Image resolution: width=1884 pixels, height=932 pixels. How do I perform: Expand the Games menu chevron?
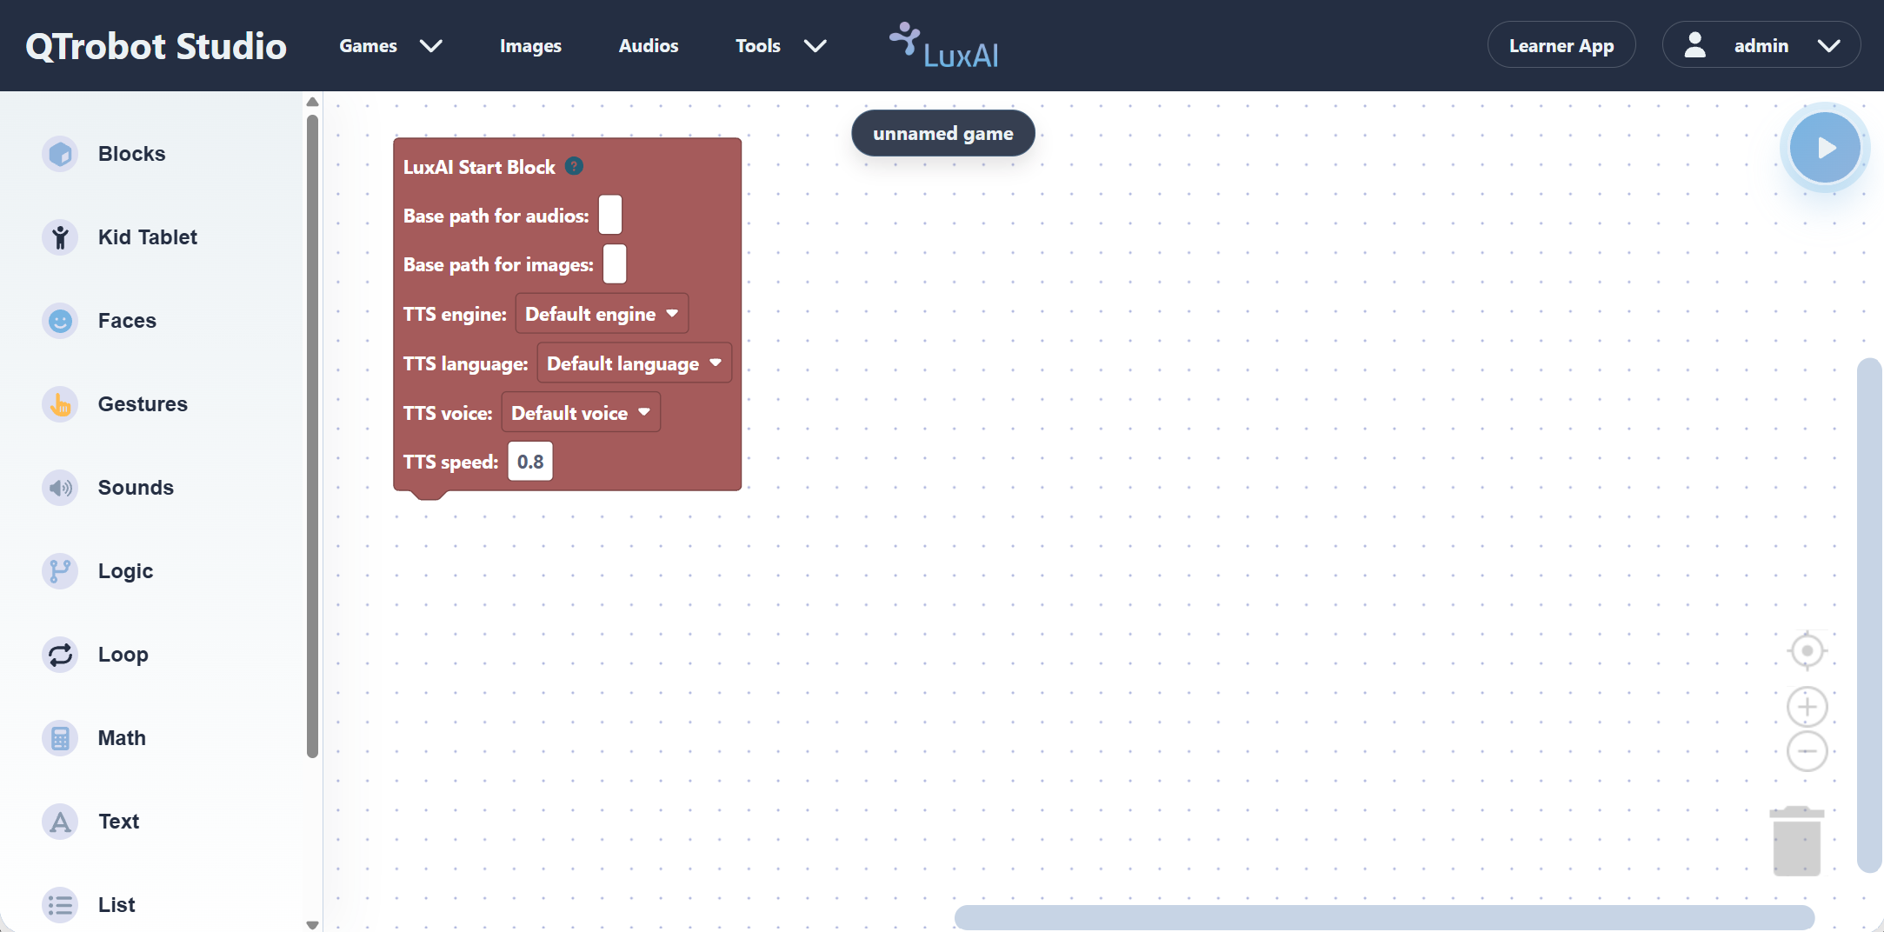pyautogui.click(x=431, y=46)
